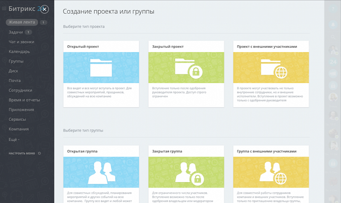Toggle the hamburger menu icon

click(4, 9)
